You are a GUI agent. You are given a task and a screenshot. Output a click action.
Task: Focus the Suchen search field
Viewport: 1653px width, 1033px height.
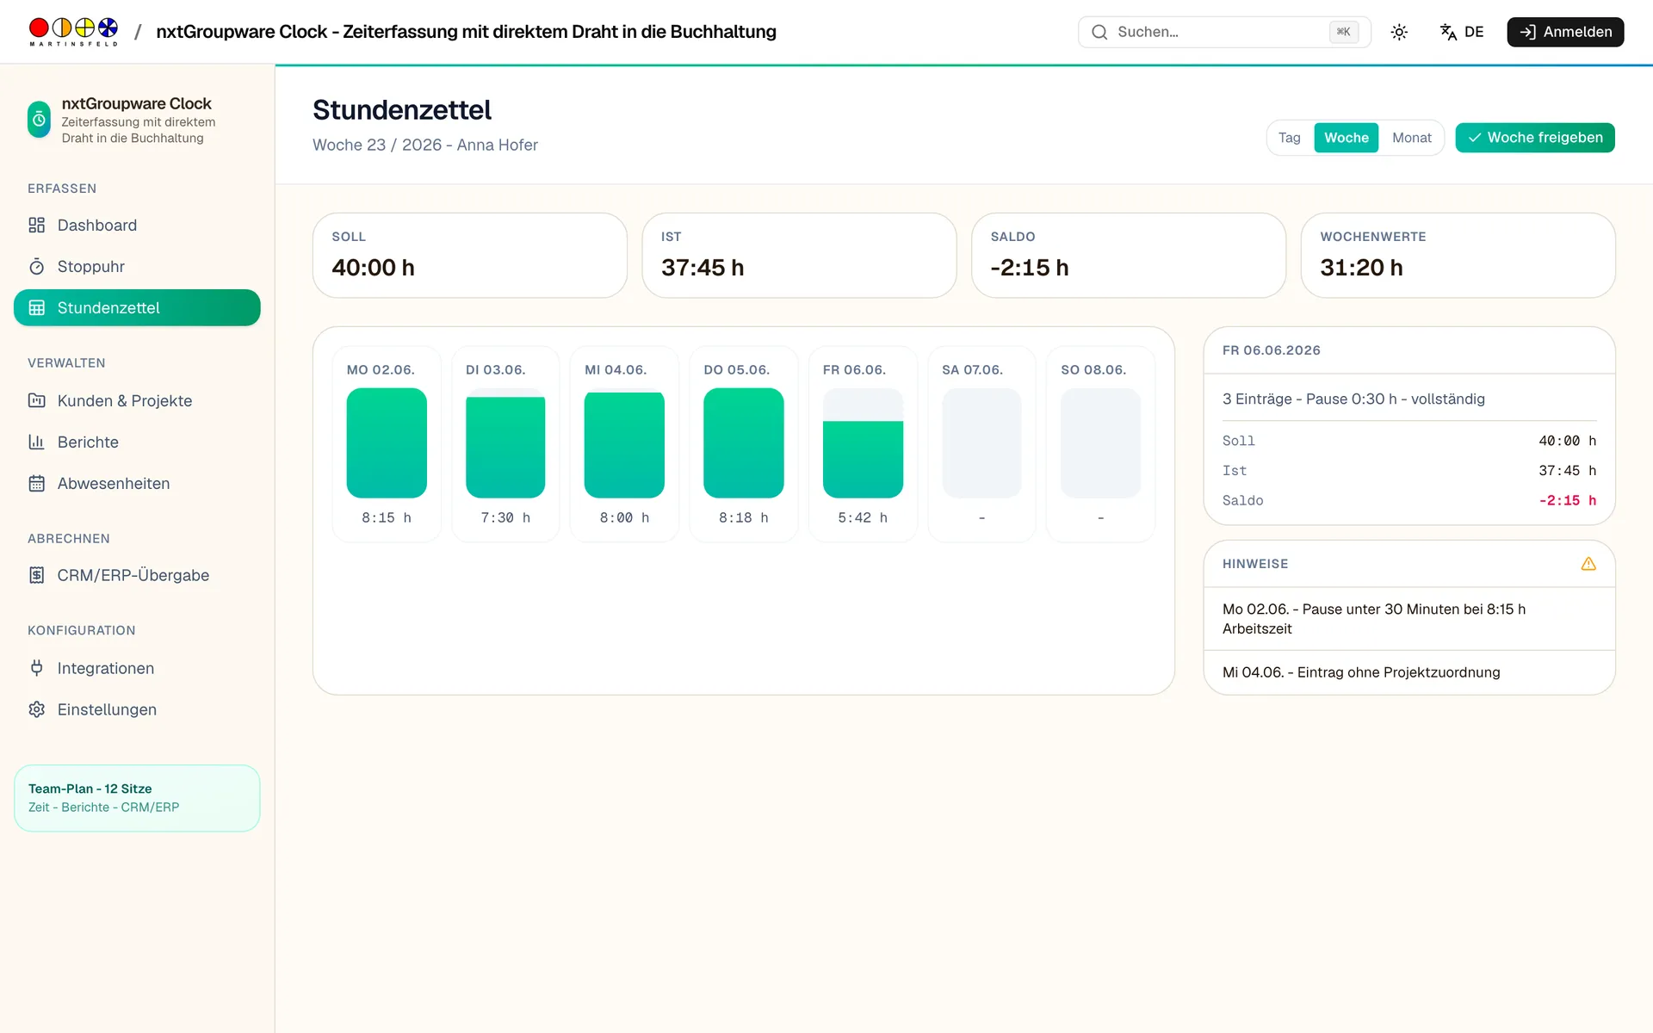pos(1223,32)
